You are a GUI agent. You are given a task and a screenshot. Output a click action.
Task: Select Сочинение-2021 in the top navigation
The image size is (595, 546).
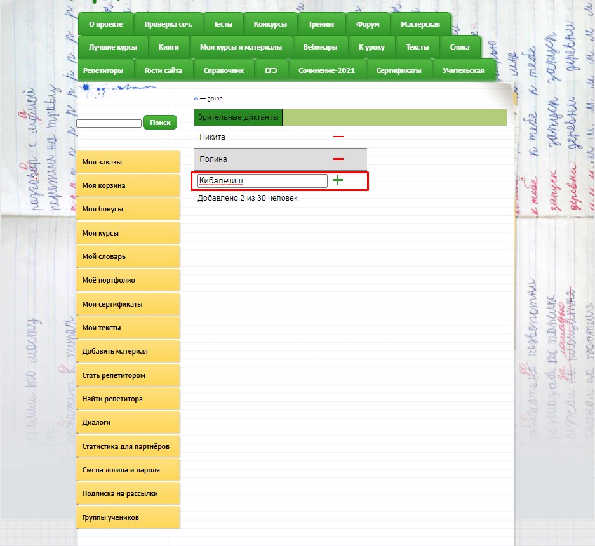point(327,70)
